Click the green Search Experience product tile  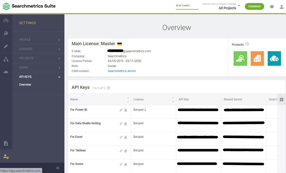click(240, 59)
